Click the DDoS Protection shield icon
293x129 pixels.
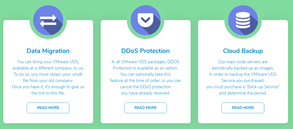coord(146,20)
